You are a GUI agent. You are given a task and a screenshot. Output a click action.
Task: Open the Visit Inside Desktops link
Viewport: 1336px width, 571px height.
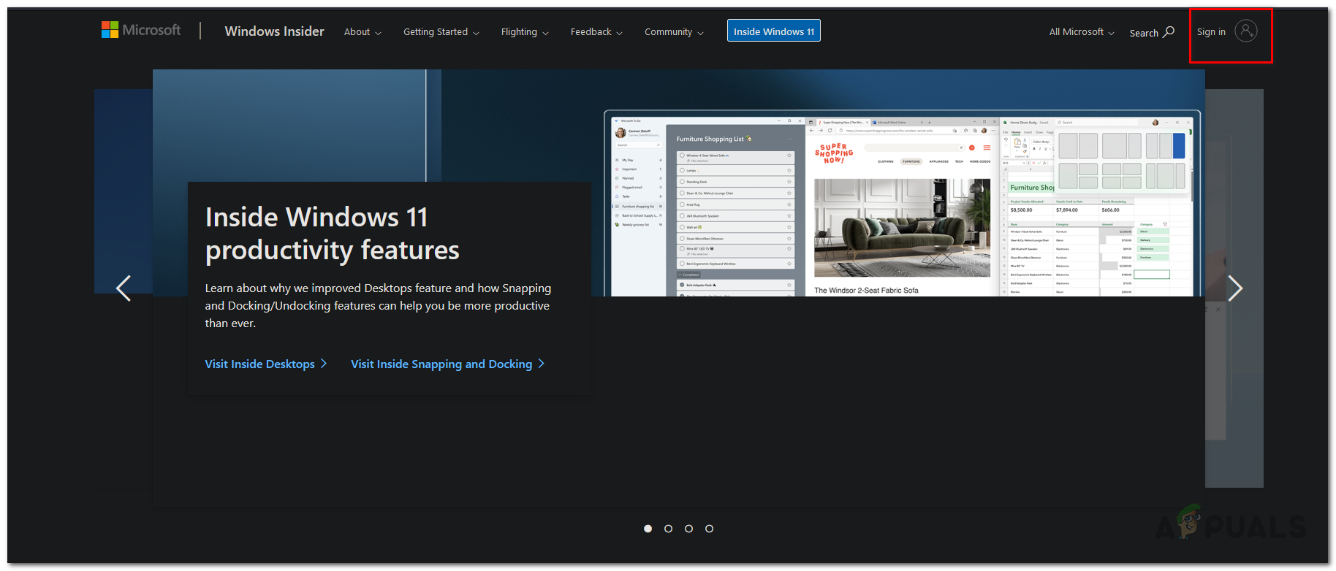pos(266,364)
